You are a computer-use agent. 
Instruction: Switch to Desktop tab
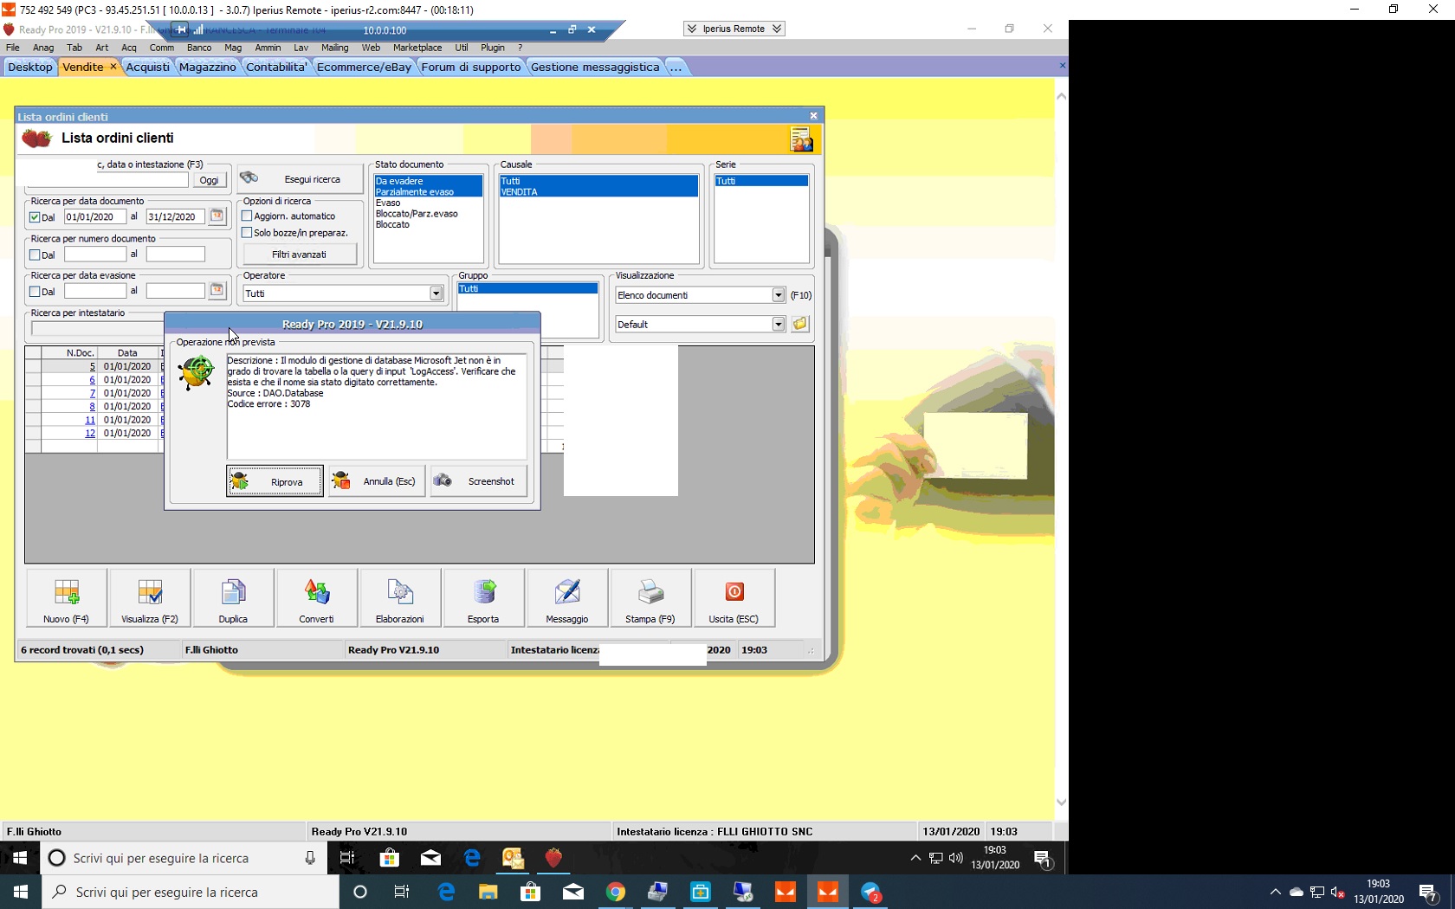pos(30,67)
